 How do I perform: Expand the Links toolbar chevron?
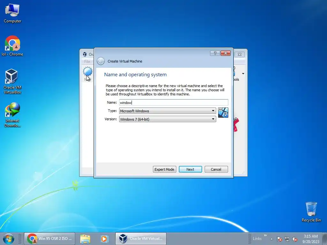click(x=265, y=235)
